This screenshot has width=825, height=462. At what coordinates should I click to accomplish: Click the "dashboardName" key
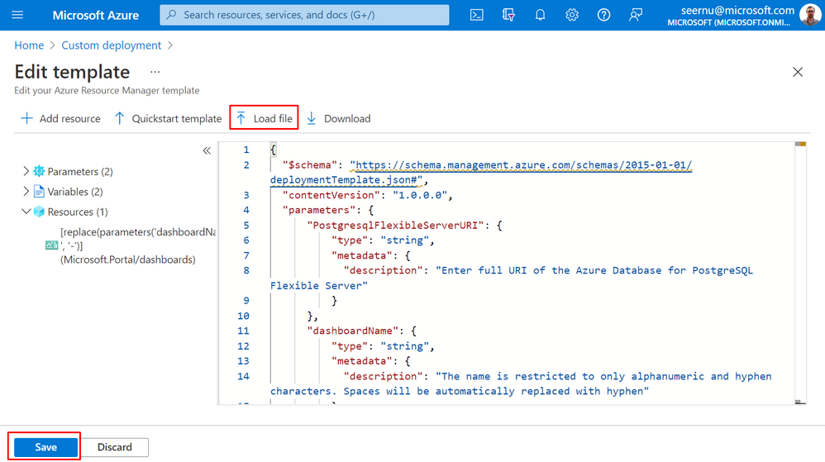pos(352,331)
